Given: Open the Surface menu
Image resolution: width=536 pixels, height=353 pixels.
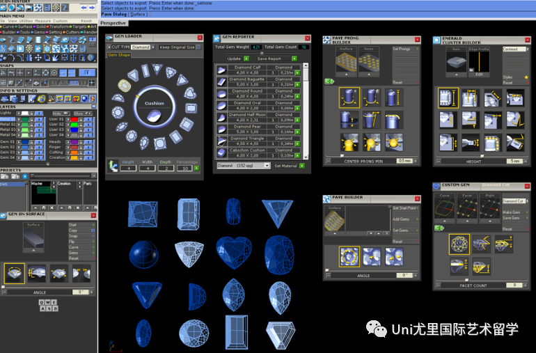Looking at the screenshot, I should pos(25,26).
